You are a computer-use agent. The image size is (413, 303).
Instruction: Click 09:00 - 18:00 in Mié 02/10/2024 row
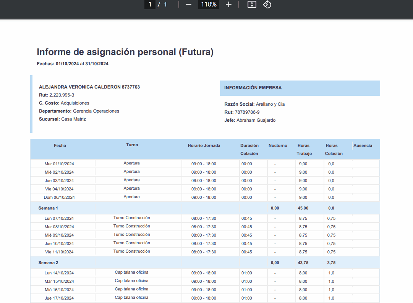204,172
